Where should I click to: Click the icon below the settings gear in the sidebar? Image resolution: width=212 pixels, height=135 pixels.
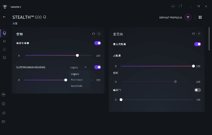click(x=4, y=113)
